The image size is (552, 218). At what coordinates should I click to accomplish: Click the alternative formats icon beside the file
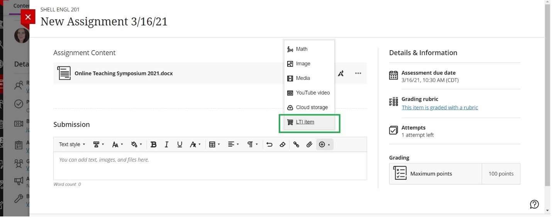coord(341,73)
